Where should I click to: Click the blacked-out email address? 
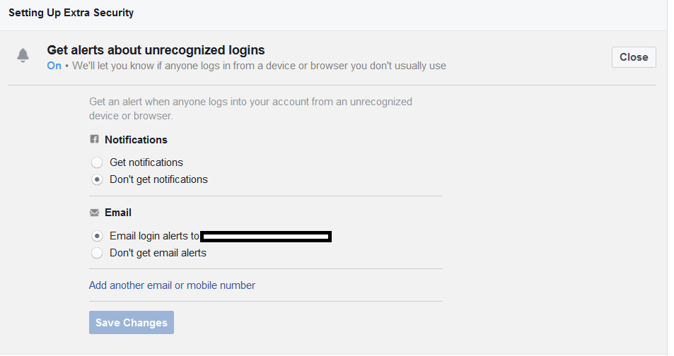coord(266,236)
